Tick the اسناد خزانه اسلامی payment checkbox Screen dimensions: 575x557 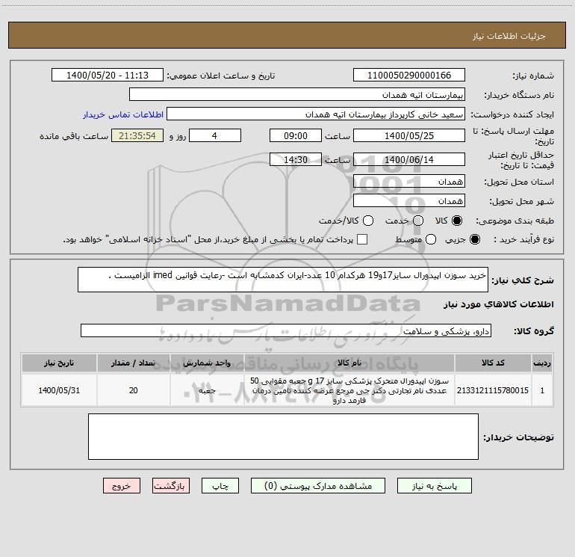[x=362, y=239]
